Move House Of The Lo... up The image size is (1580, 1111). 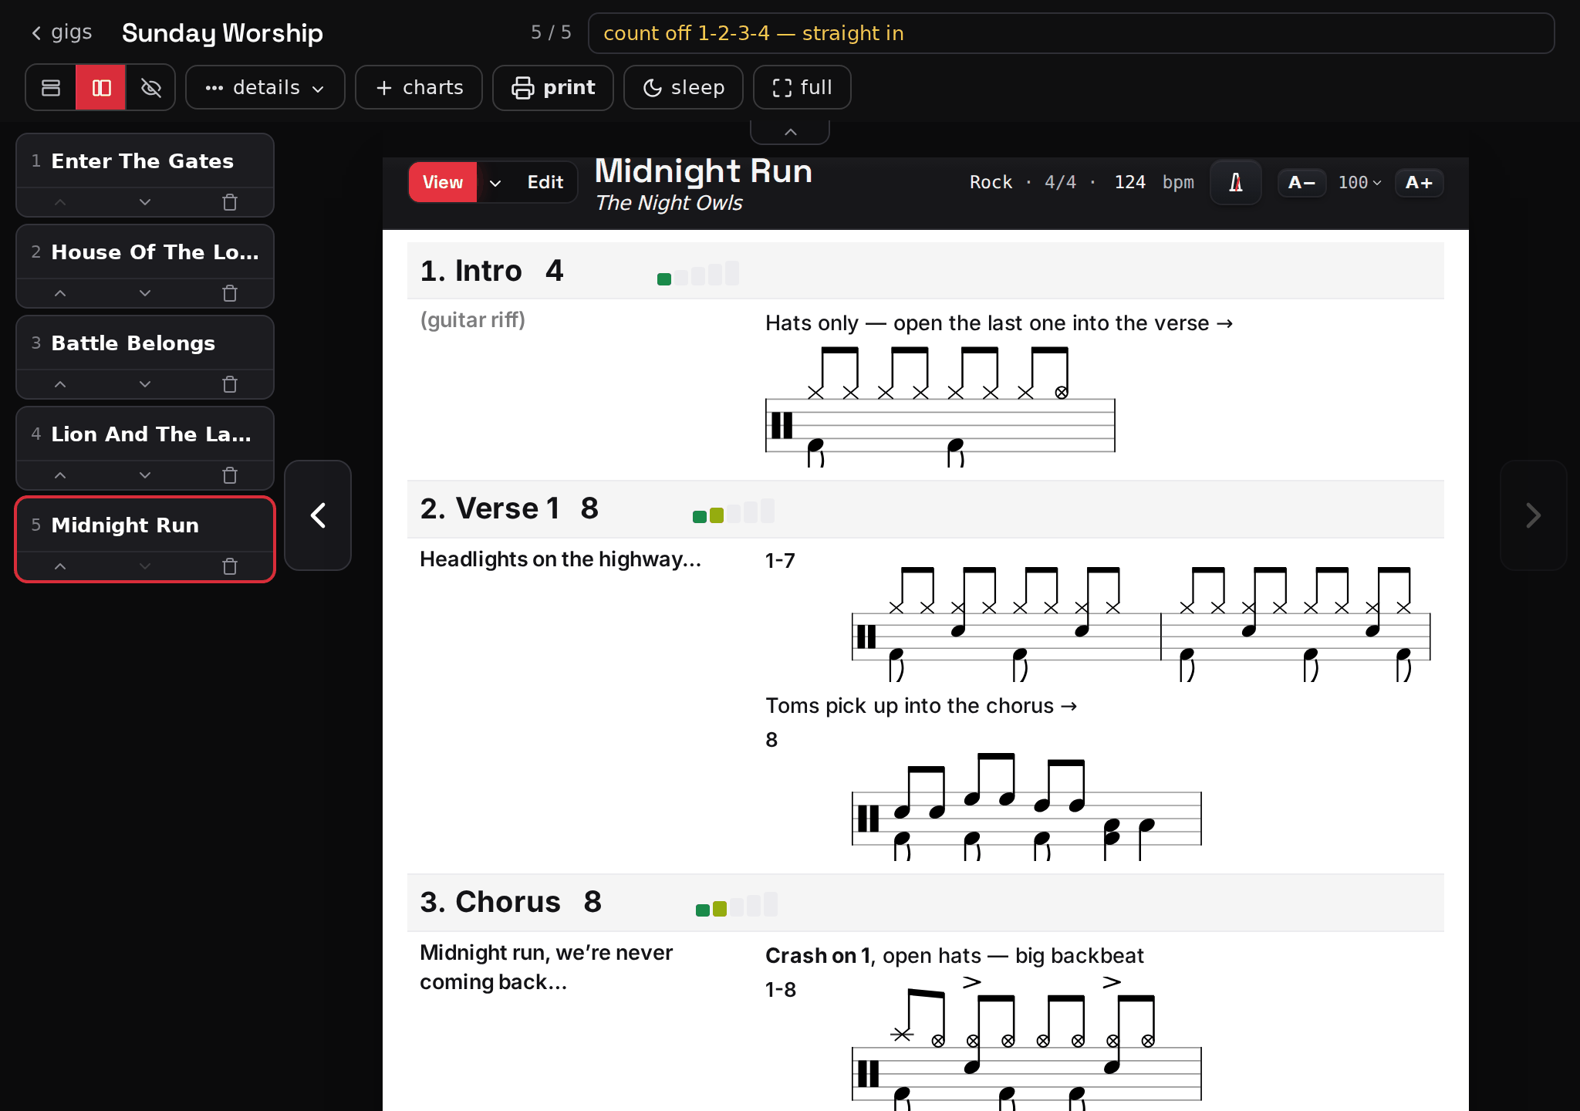coord(60,293)
